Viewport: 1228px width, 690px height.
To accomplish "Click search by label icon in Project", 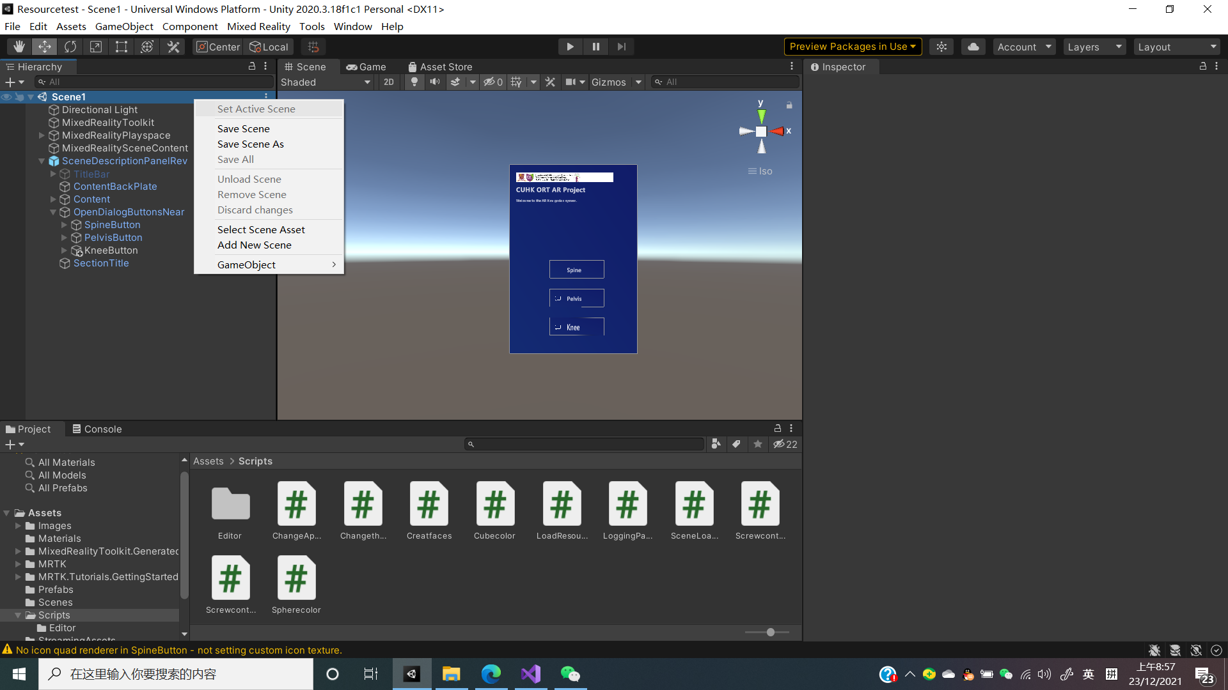I will [x=737, y=444].
